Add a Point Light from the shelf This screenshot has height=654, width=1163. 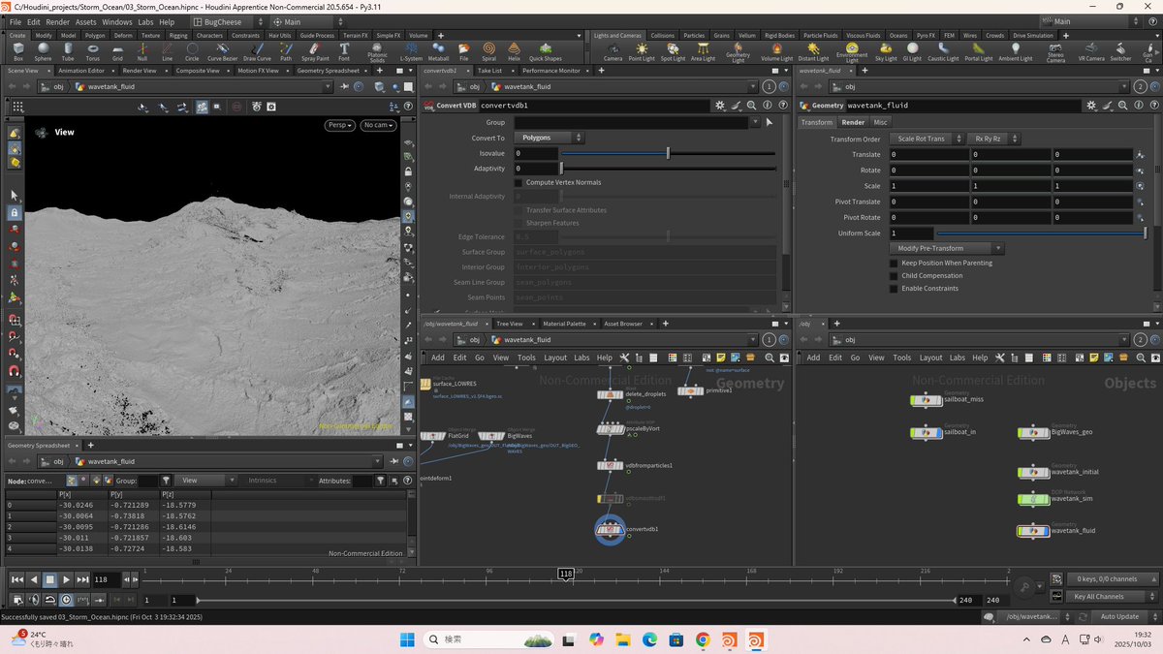[642, 49]
